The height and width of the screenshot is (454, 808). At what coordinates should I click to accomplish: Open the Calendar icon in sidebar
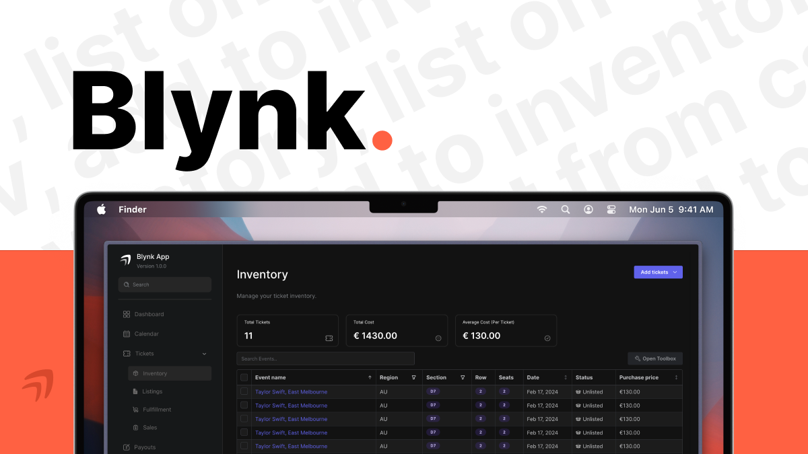[x=127, y=334]
